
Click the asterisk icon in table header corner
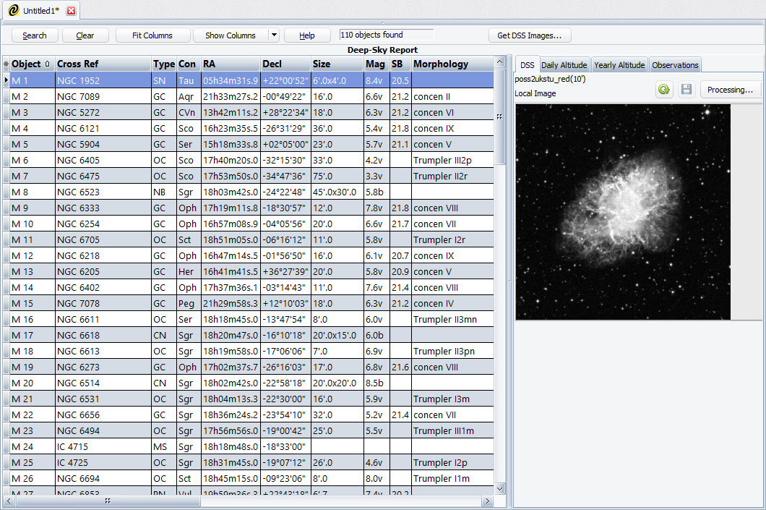[6, 64]
